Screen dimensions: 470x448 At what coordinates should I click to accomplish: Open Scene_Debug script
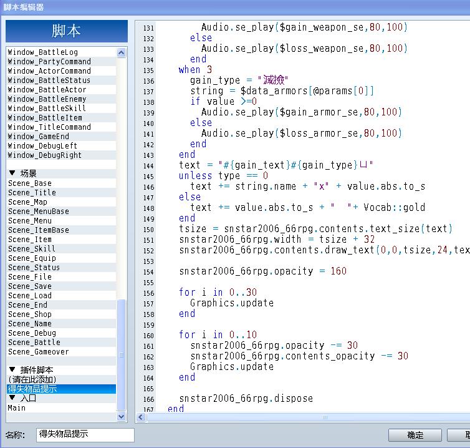tap(61, 333)
